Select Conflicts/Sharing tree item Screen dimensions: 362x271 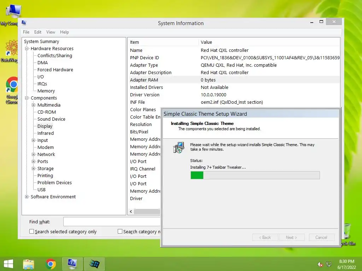point(55,55)
